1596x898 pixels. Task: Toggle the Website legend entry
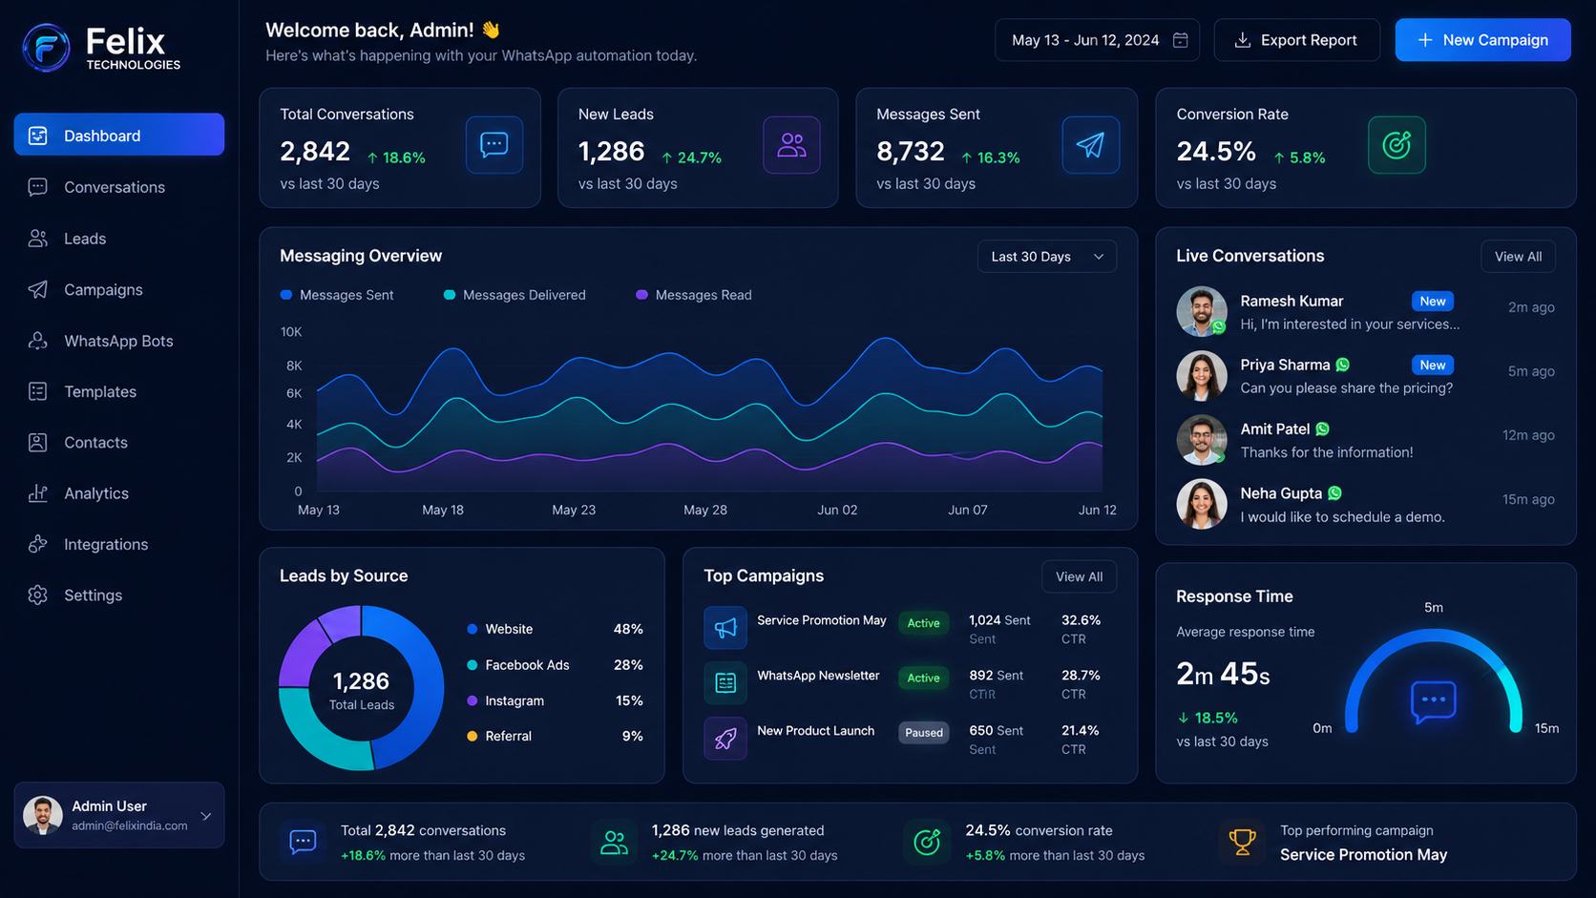pos(500,629)
